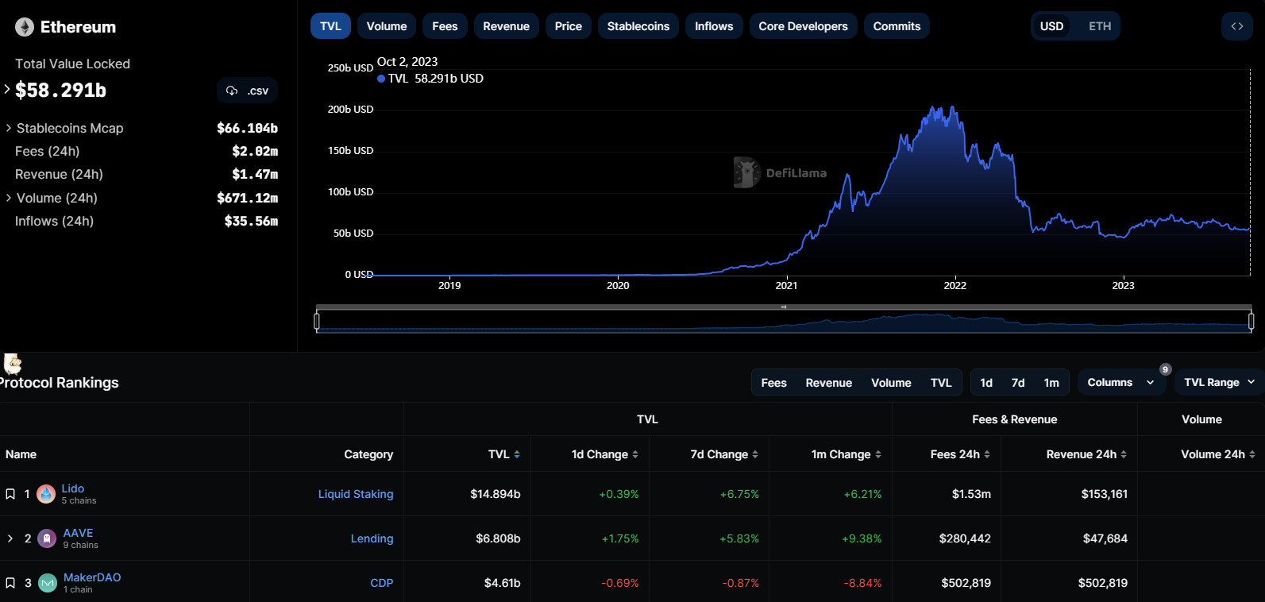Toggle the Stablecoins chart metric
1265x602 pixels.
(638, 26)
